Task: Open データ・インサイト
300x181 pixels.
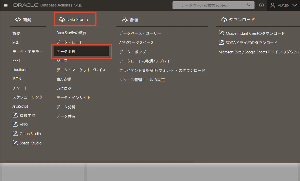Action: [x=74, y=98]
